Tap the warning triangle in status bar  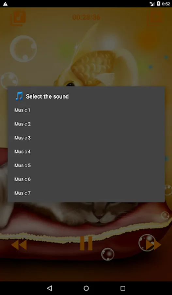point(5,4)
